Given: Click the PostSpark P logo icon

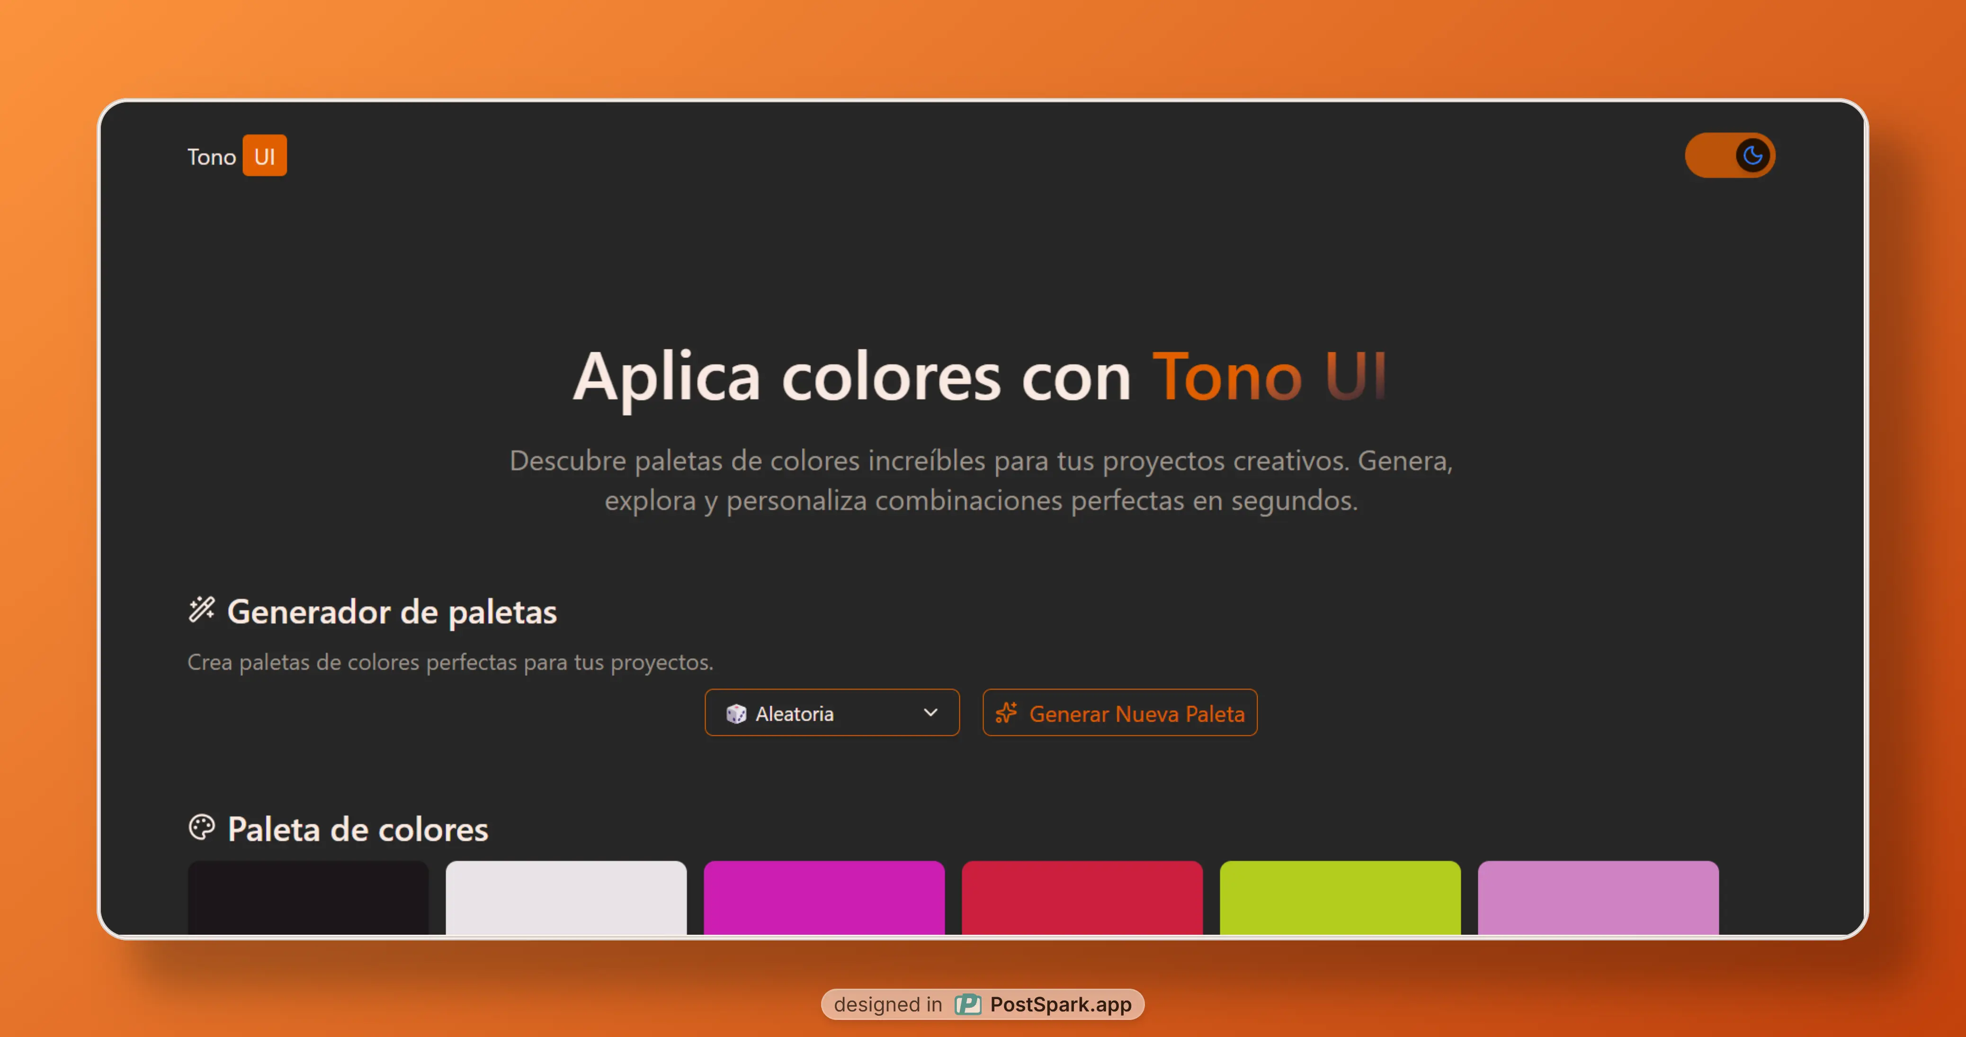Looking at the screenshot, I should pyautogui.click(x=968, y=1004).
